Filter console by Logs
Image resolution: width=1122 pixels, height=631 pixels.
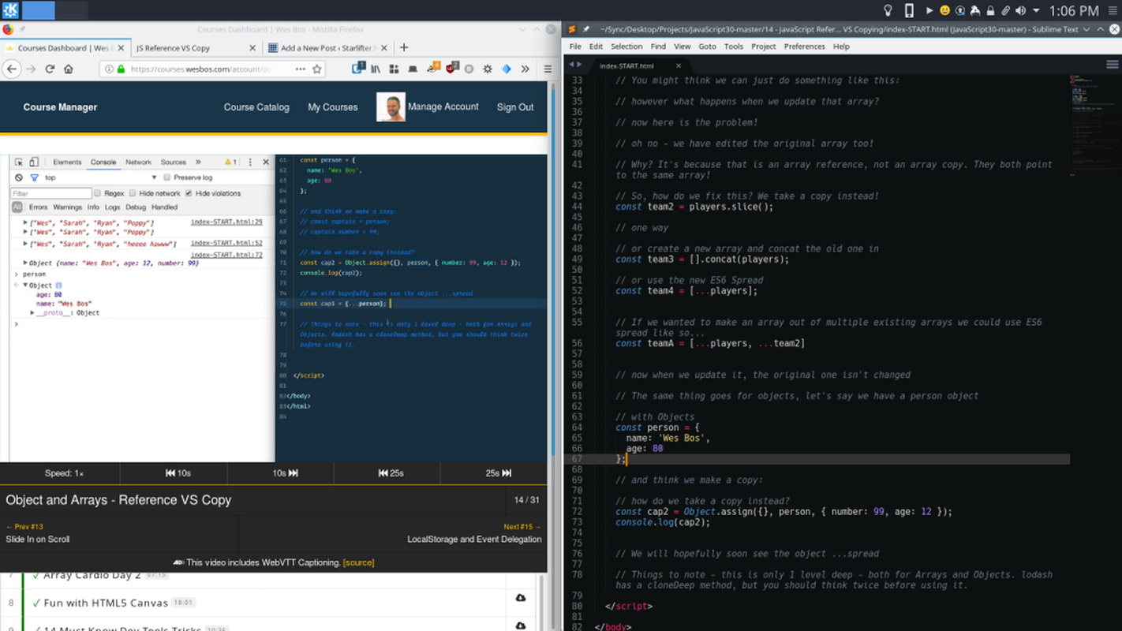[x=113, y=207]
